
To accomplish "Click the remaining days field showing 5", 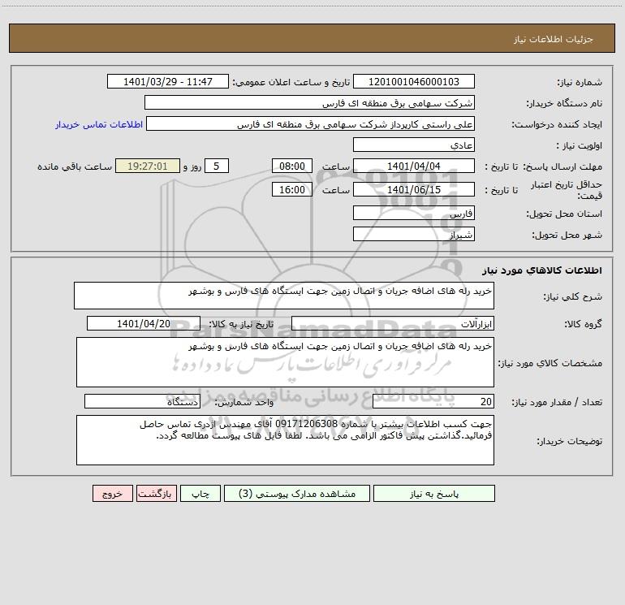I will pyautogui.click(x=217, y=166).
